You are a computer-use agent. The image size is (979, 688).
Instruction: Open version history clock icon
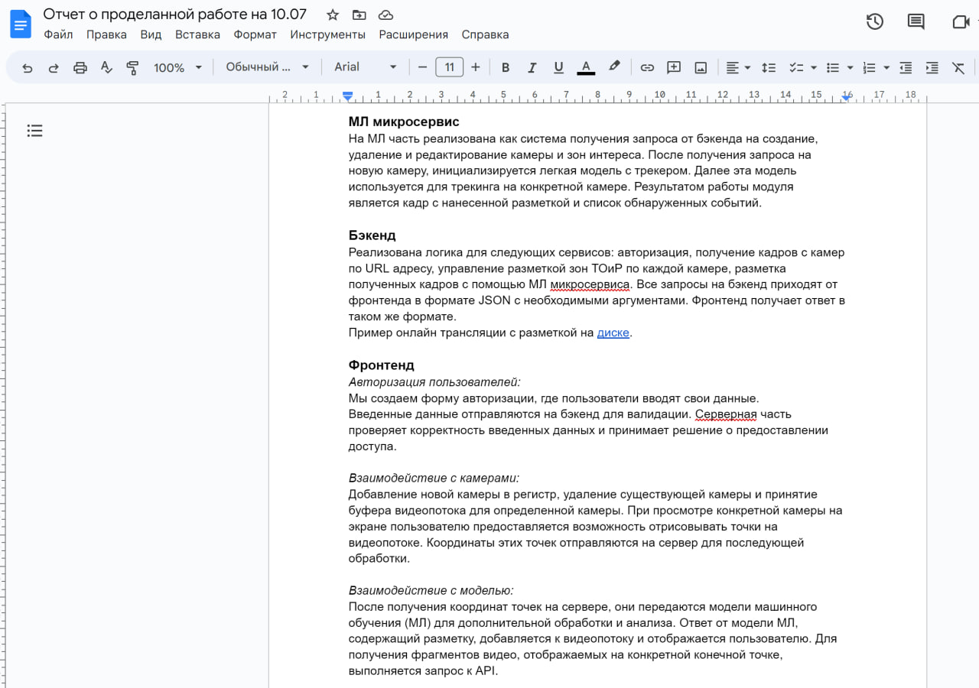(x=874, y=22)
